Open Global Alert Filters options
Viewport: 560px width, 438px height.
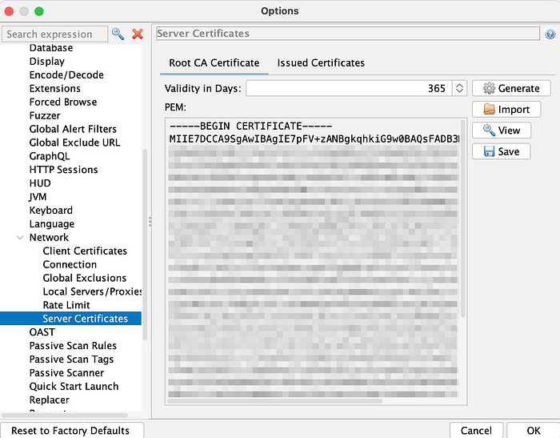(73, 129)
